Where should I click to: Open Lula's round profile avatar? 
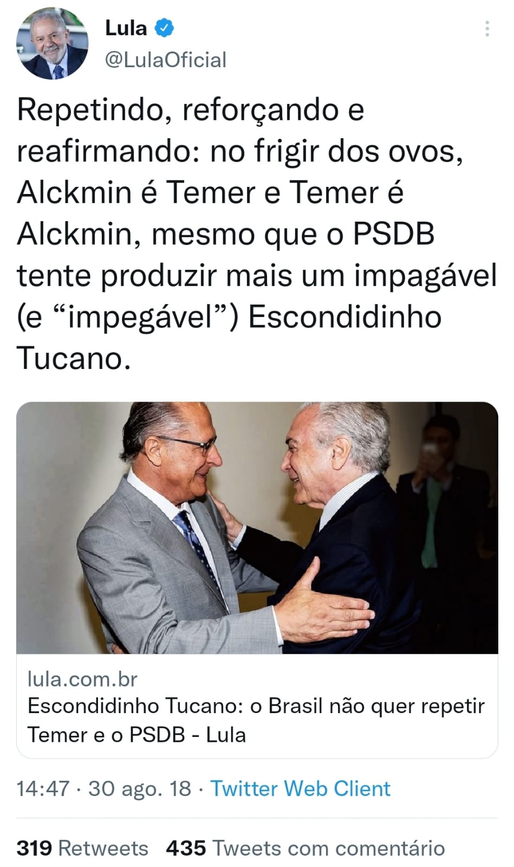(x=52, y=44)
